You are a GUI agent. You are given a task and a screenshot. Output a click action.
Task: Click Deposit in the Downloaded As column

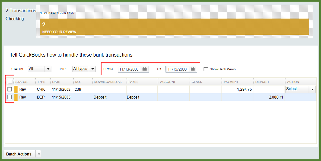tap(100, 97)
